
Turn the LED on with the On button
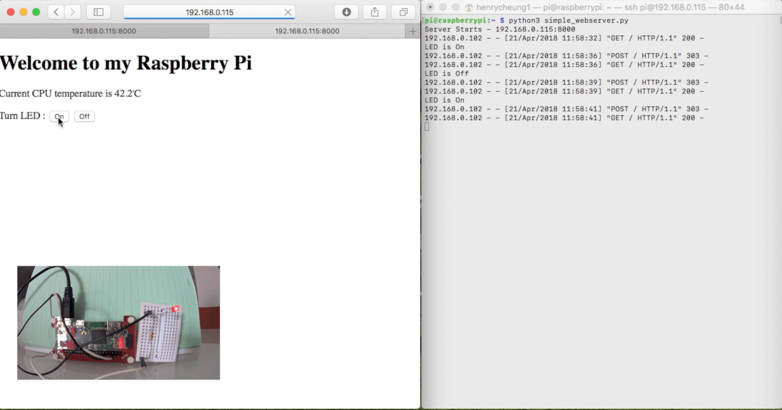click(59, 116)
